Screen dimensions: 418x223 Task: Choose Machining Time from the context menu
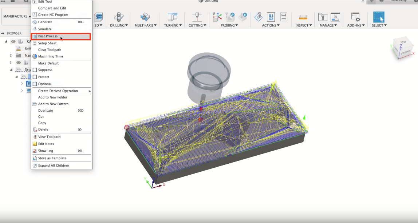61,56
